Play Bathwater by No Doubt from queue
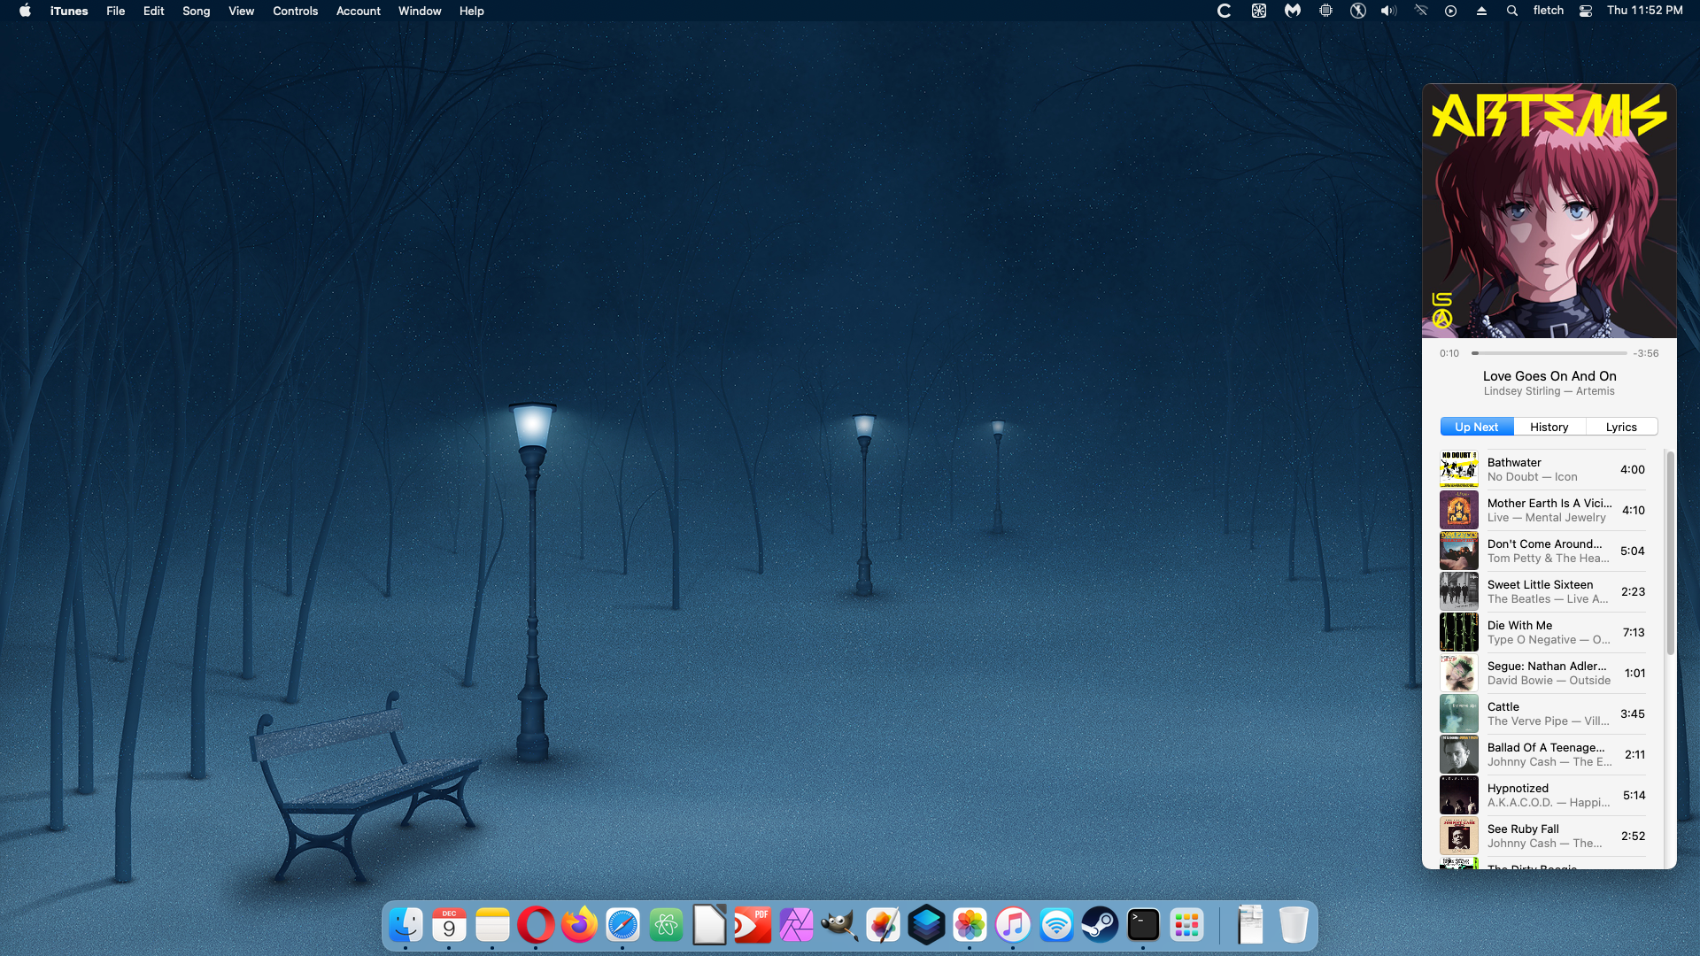The image size is (1700, 956). coord(1542,470)
